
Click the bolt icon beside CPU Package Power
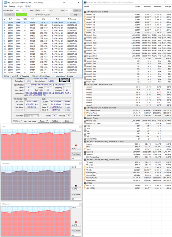tap(85, 110)
